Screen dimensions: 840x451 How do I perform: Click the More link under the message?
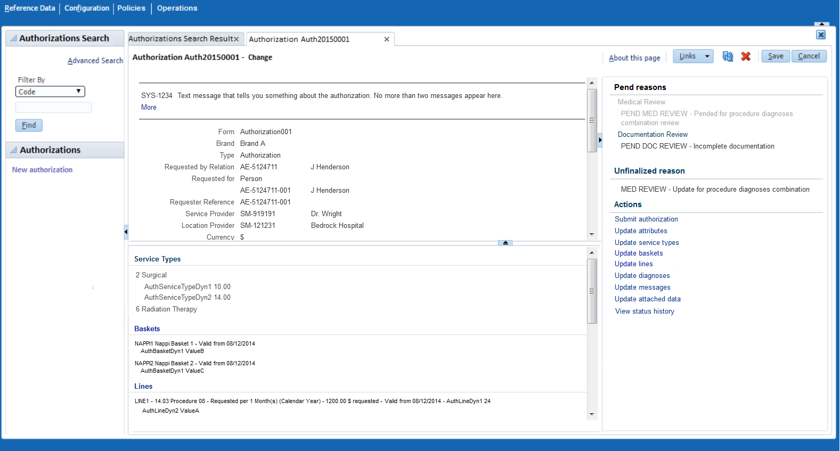(149, 108)
